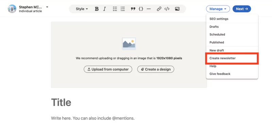Collapse the Manage dropdown menu
The width and height of the screenshot is (272, 128).
(218, 9)
